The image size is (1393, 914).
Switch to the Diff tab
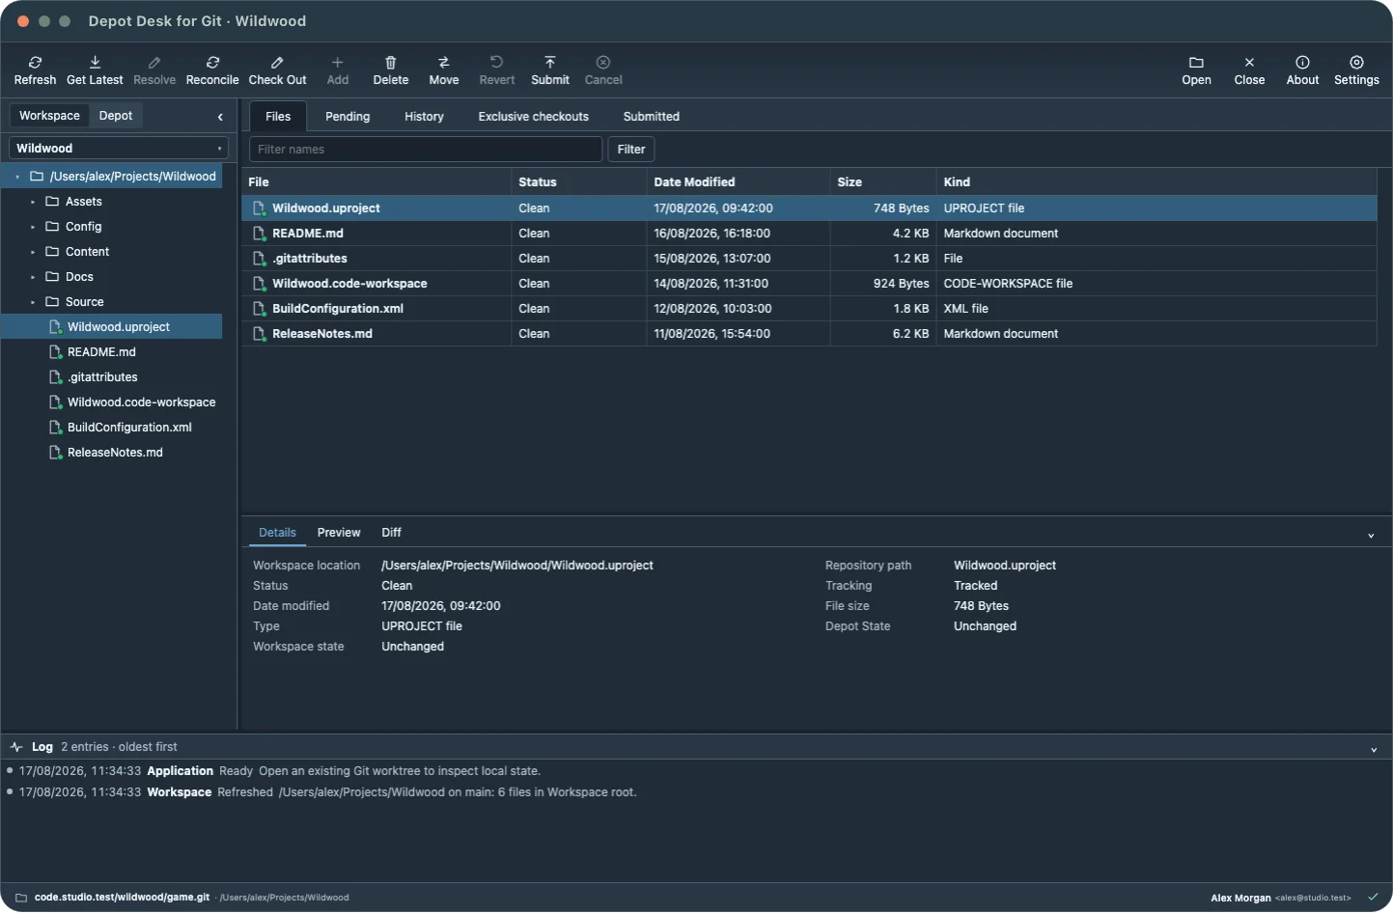click(x=391, y=533)
